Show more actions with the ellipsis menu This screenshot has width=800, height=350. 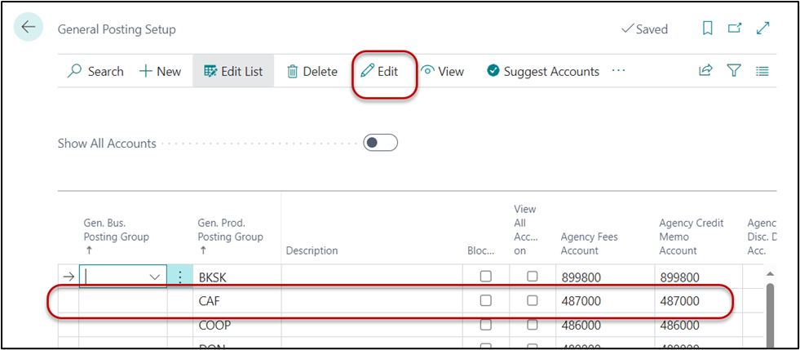click(618, 71)
